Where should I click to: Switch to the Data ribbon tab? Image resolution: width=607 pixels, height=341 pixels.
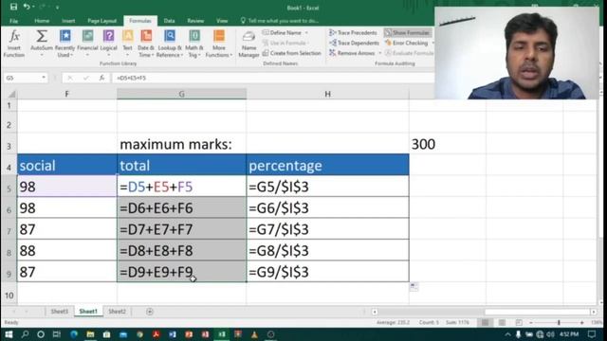[x=169, y=21]
